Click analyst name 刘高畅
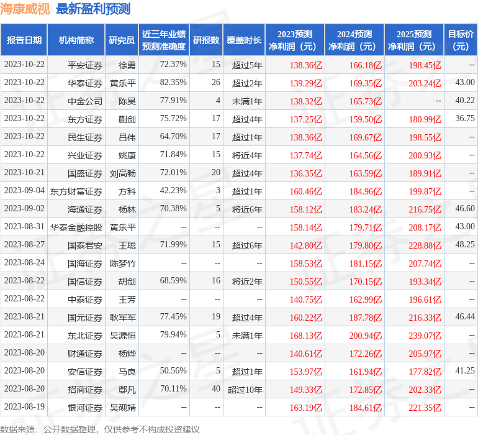Screen dimensions: 478x435 (x=123, y=173)
